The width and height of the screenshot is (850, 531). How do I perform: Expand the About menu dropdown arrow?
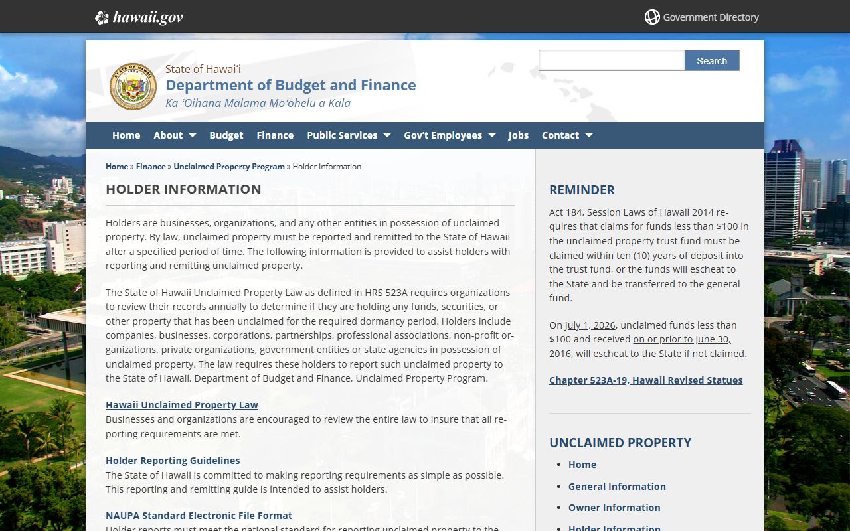point(193,135)
